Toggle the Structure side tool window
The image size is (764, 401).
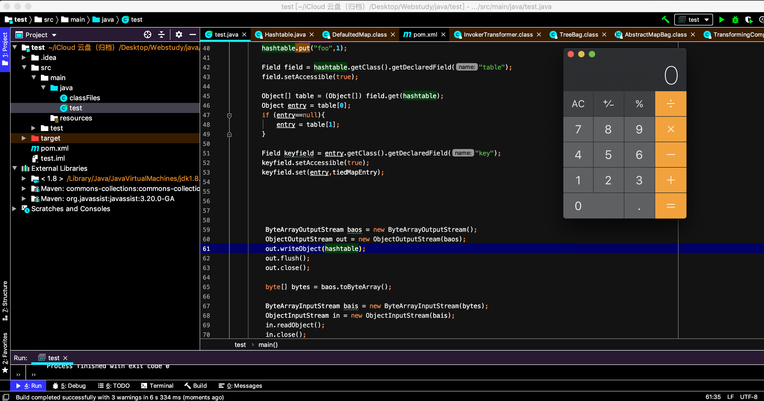click(x=5, y=300)
